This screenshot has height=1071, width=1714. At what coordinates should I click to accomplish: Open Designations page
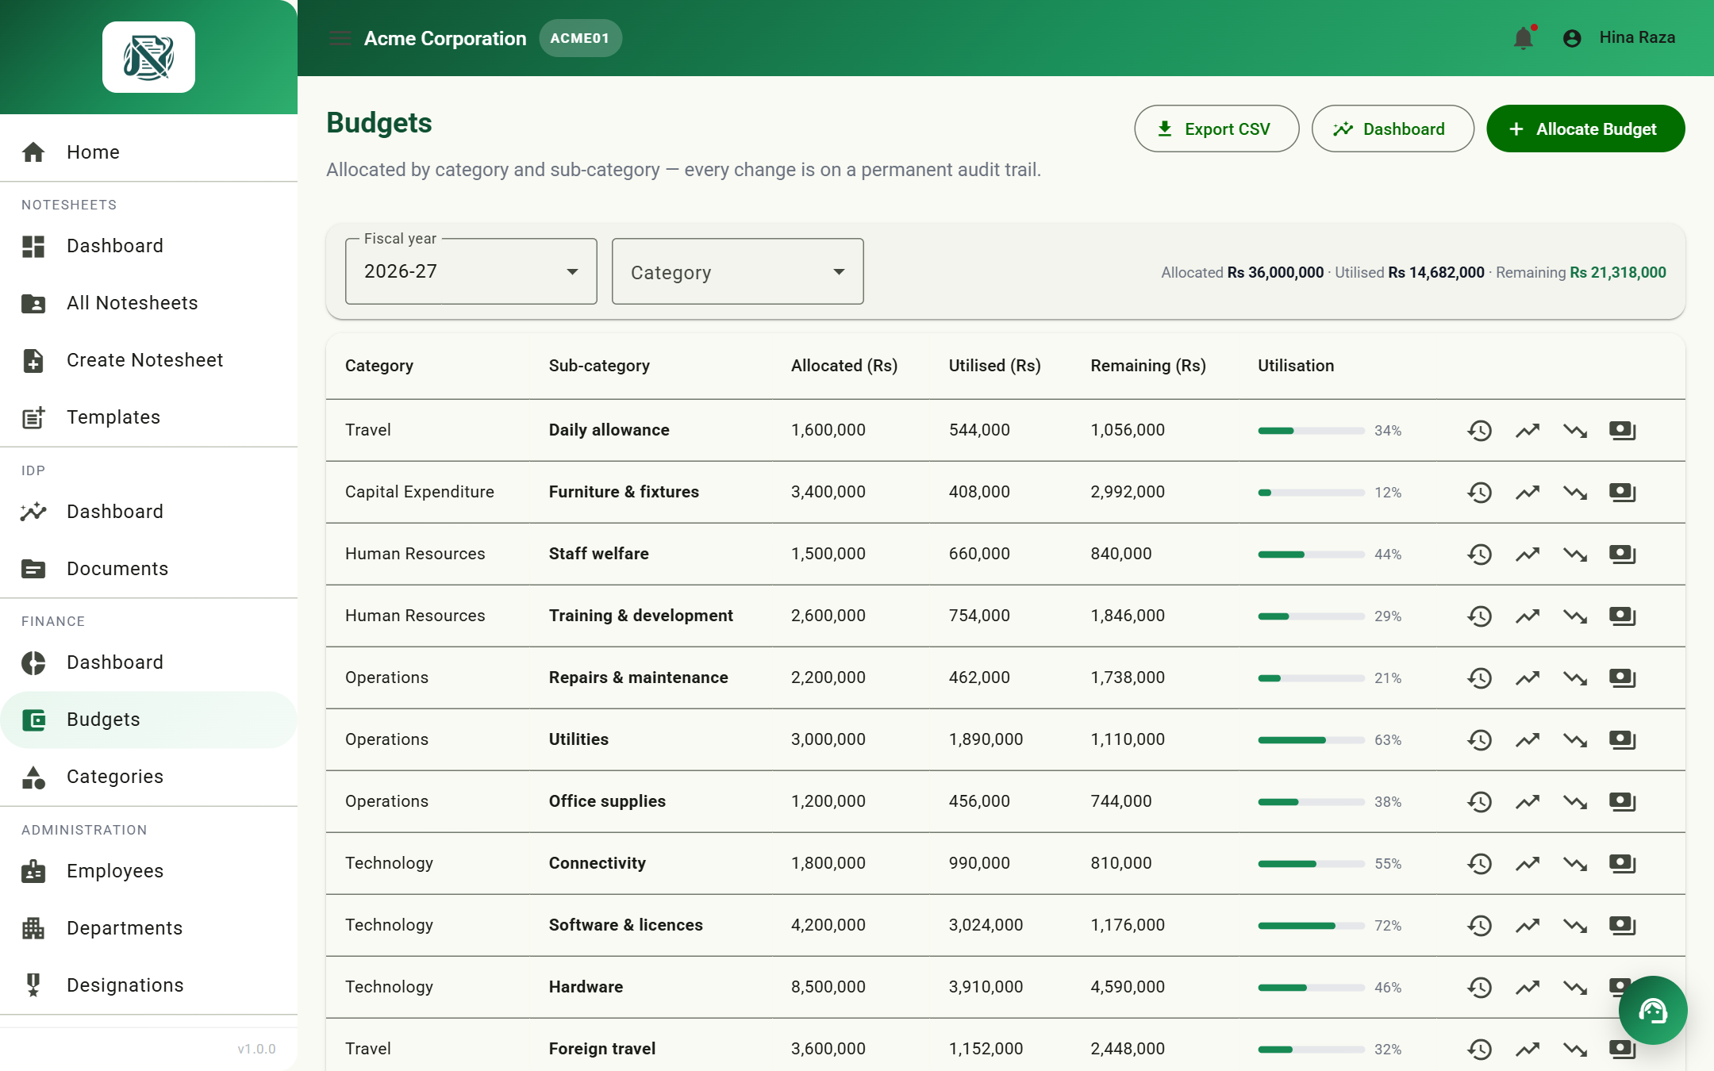(148, 985)
